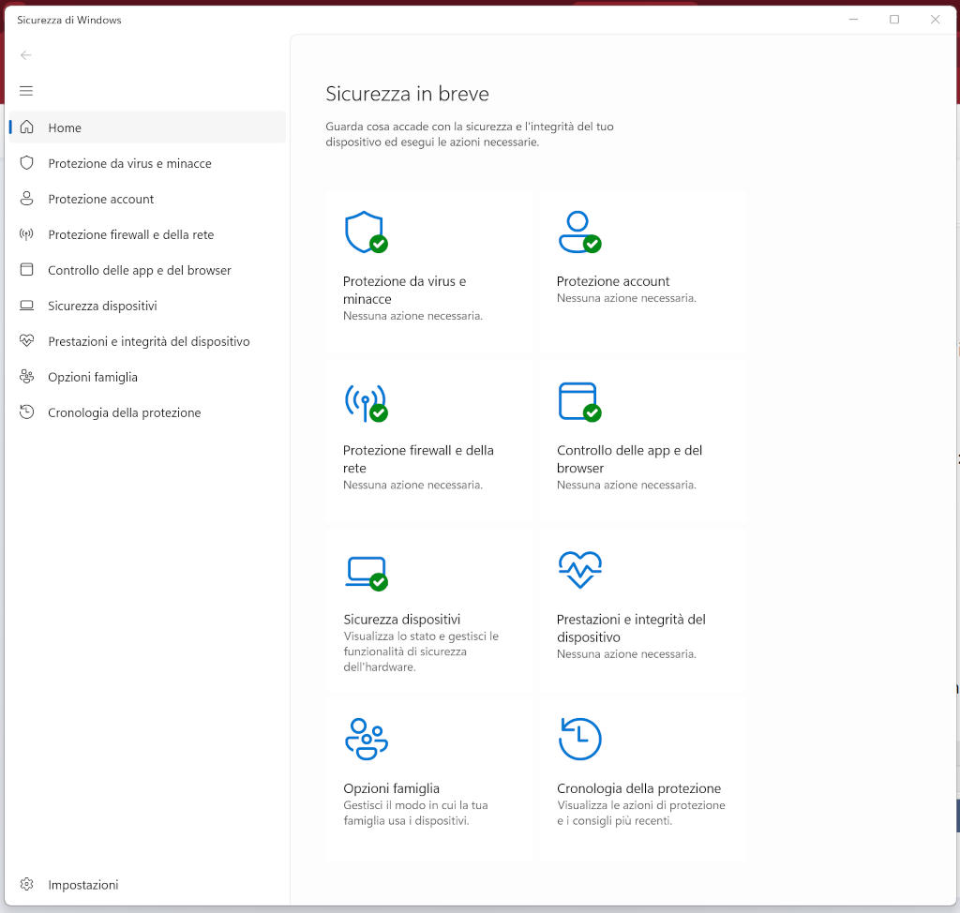The width and height of the screenshot is (960, 913).
Task: Open the large firewall antenna icon
Action: coord(367,402)
